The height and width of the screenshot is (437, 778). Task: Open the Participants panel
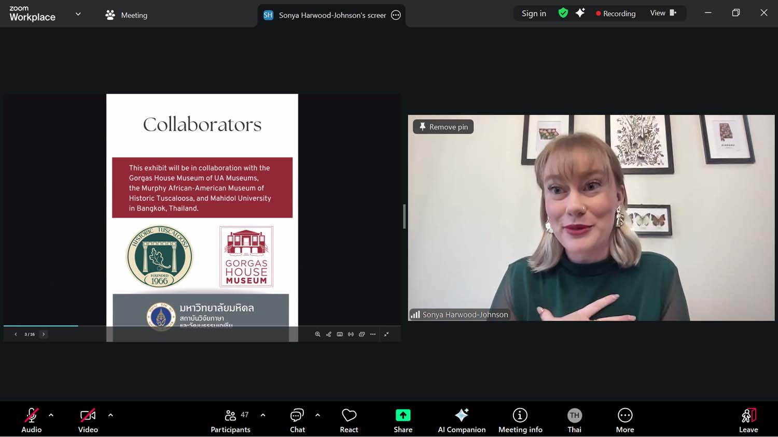(x=231, y=420)
